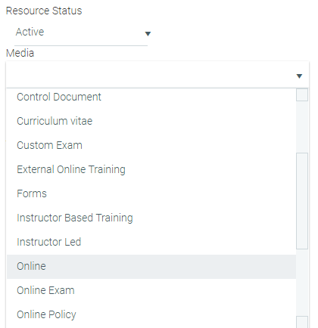This screenshot has height=328, width=318.
Task: Choose Control Document from the Media list
Action: pos(151,97)
